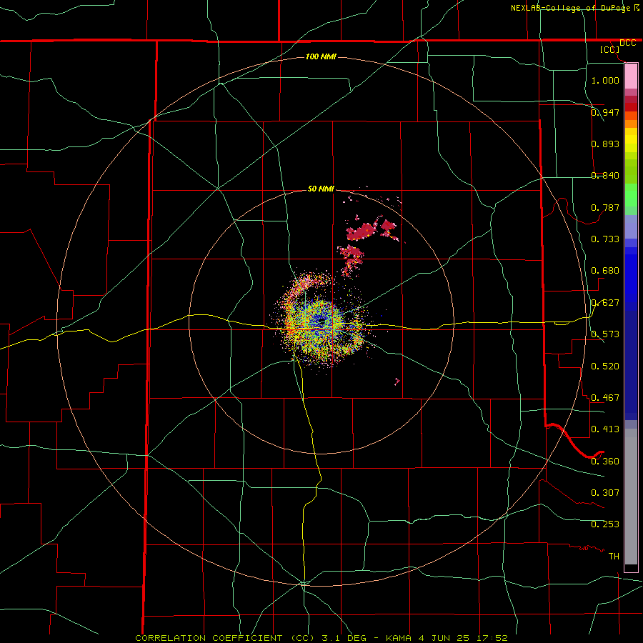Click the small isolated echo southeast of radar
The image size is (643, 643).
pyautogui.click(x=397, y=382)
